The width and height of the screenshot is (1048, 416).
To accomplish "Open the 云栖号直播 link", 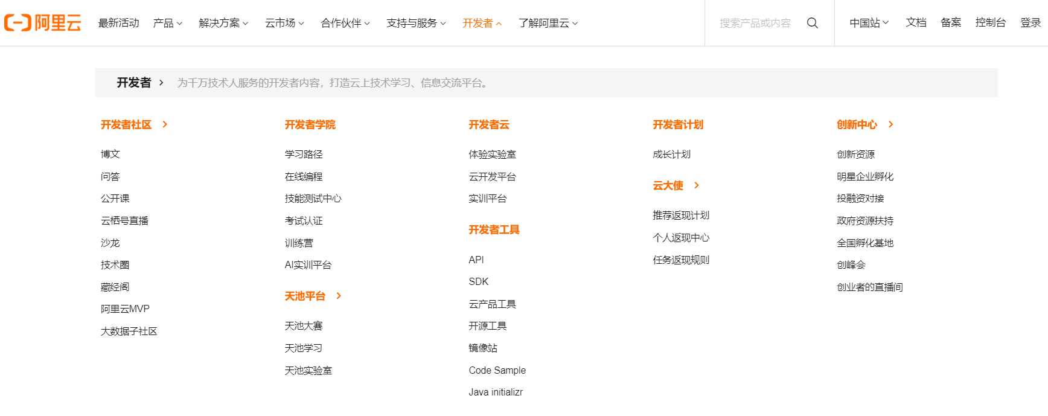I will (124, 220).
